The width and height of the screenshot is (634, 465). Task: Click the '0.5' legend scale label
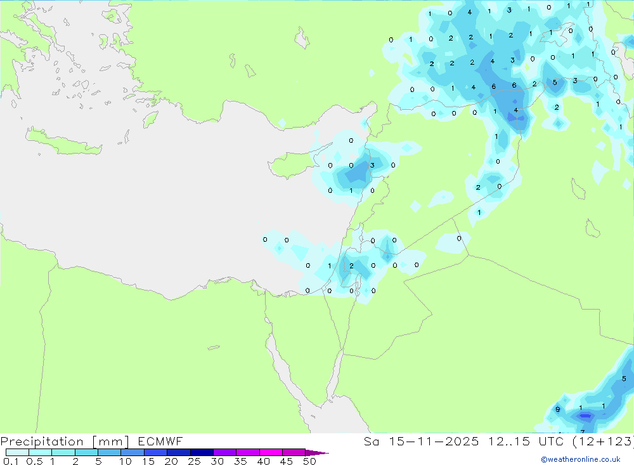pyautogui.click(x=34, y=461)
